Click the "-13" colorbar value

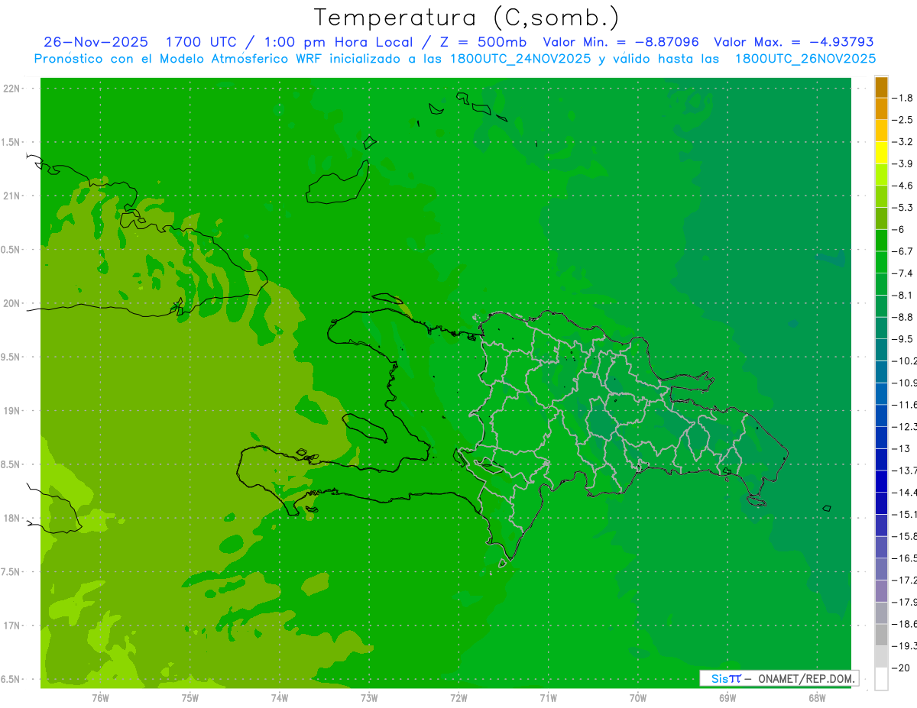pos(902,448)
